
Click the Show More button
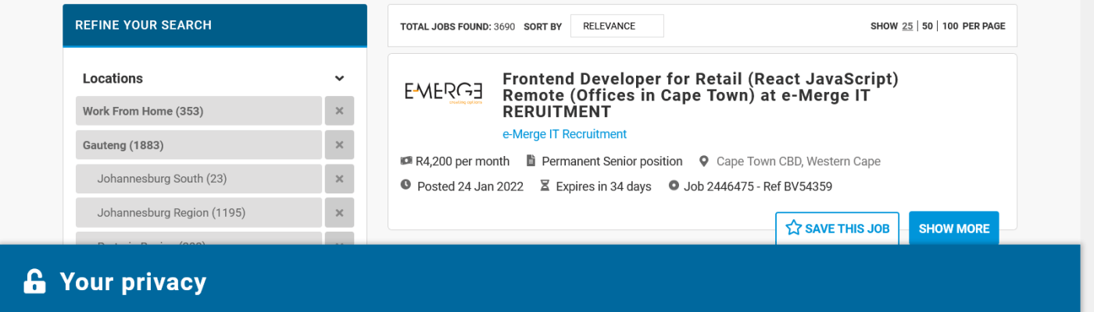953,229
